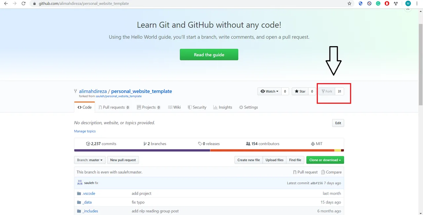The height and width of the screenshot is (215, 423).
Task: Star the repository
Action: (300, 91)
